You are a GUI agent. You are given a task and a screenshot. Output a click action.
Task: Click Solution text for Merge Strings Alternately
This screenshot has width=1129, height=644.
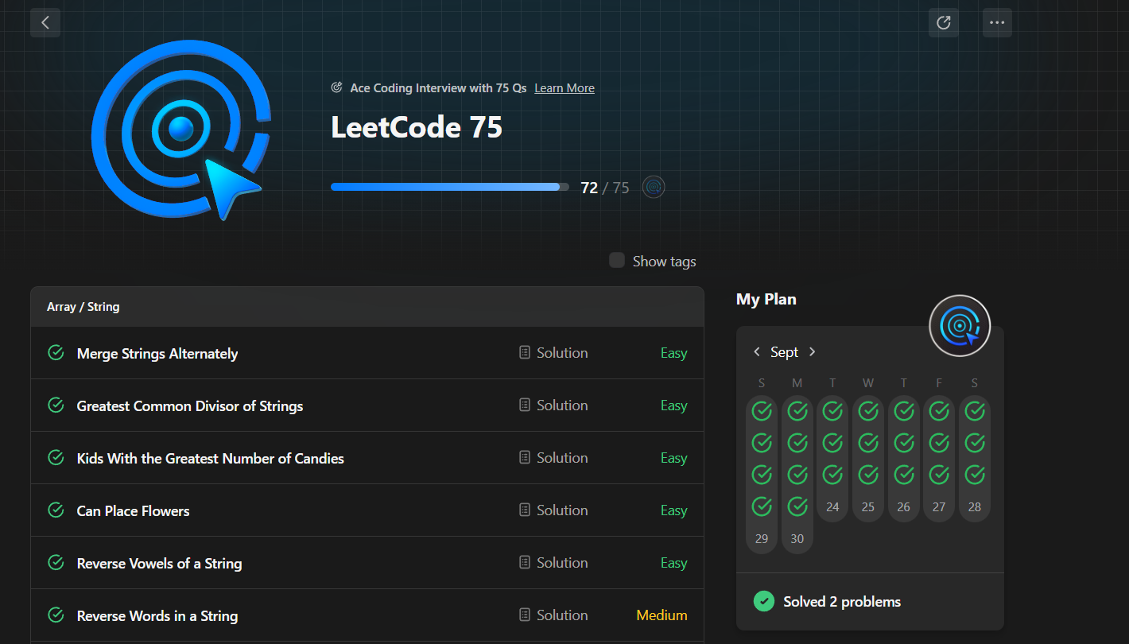pyautogui.click(x=562, y=353)
